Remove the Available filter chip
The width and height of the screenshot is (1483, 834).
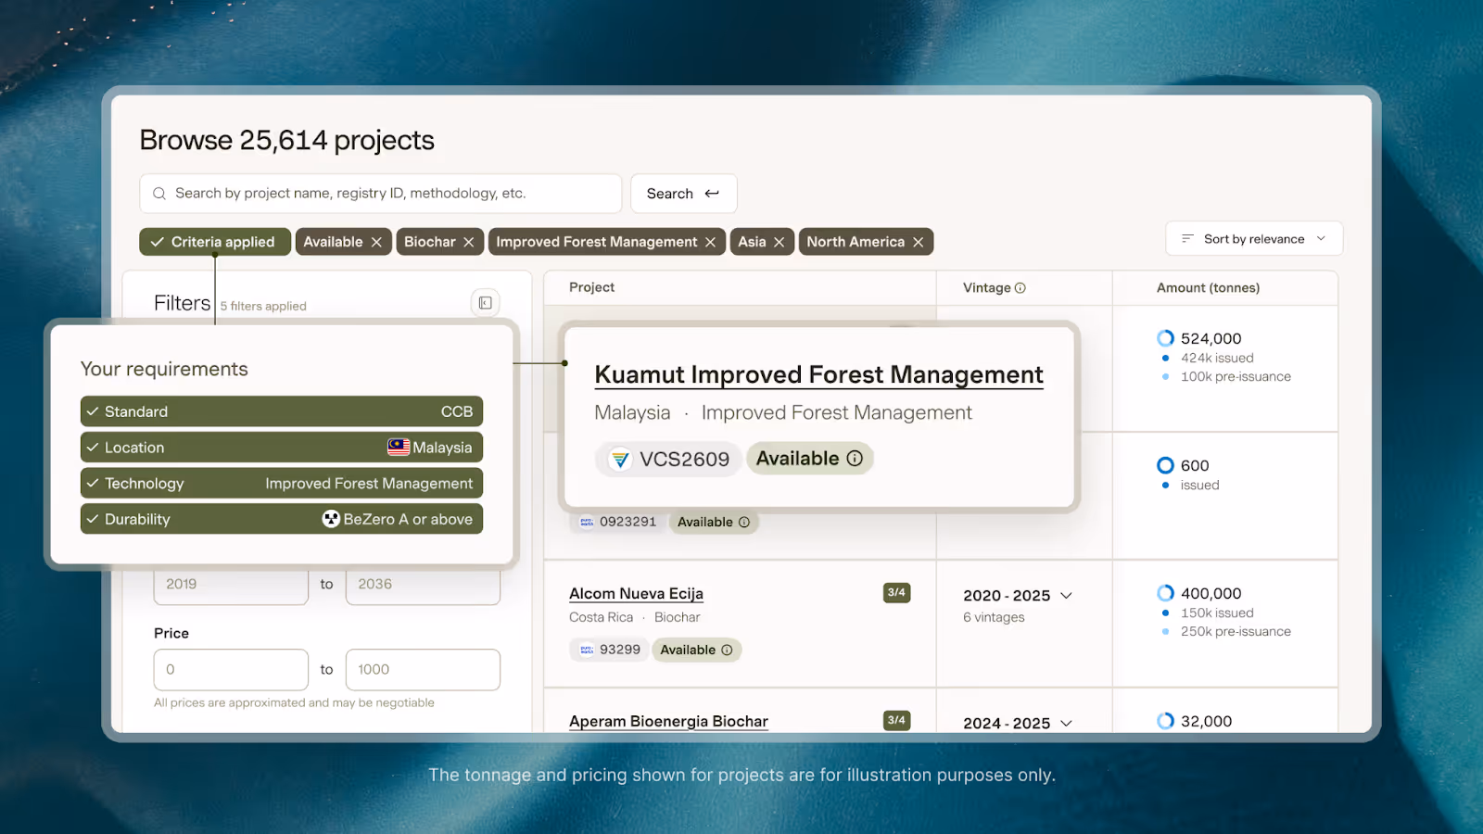(376, 242)
